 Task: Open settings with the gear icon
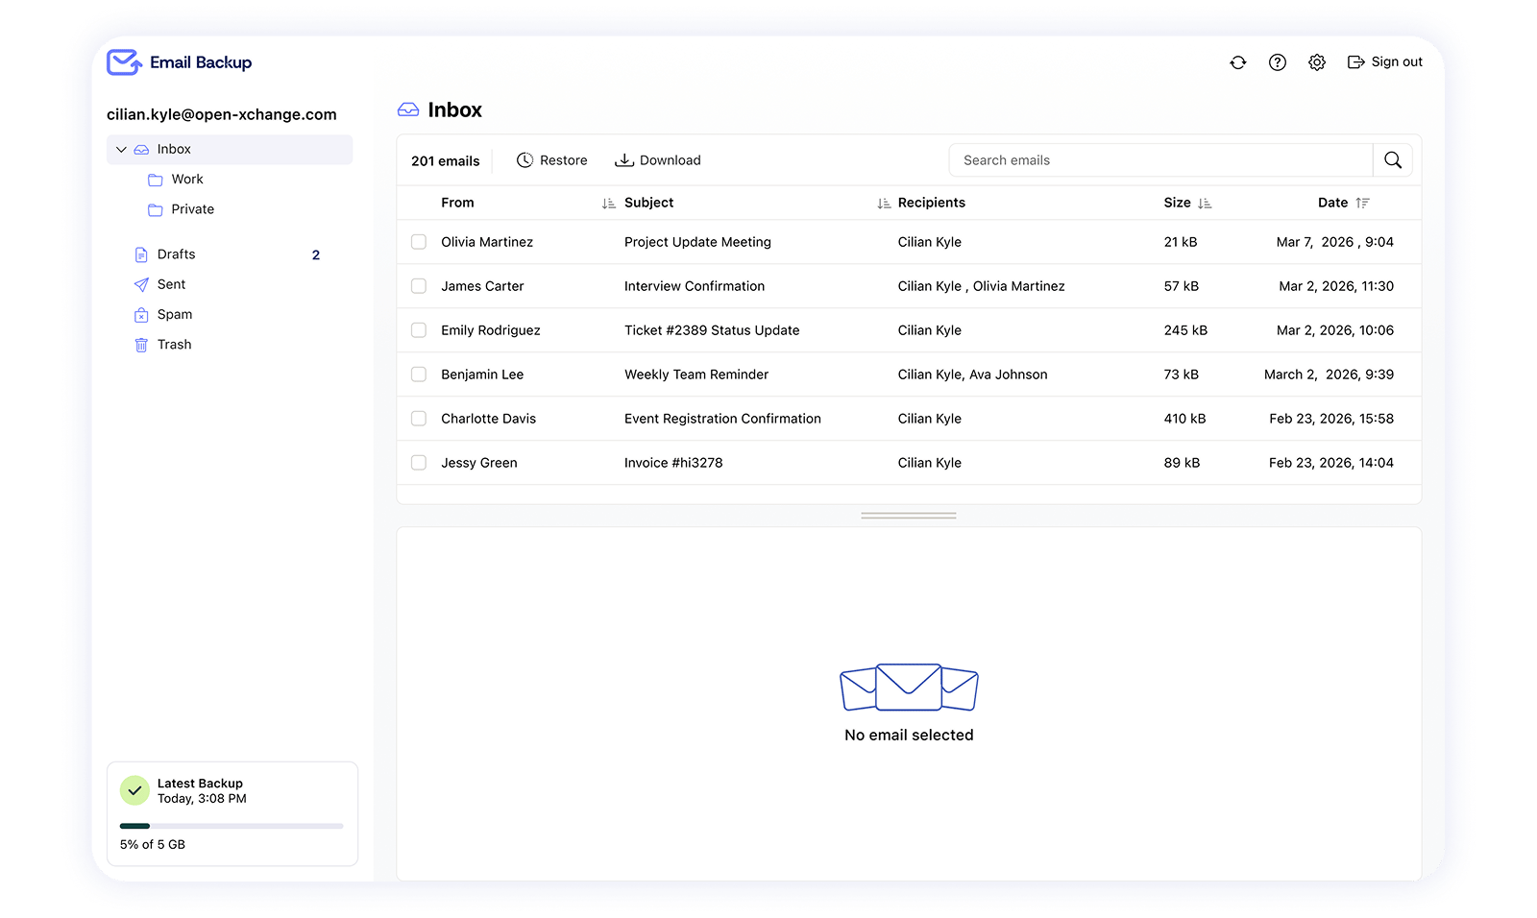click(x=1316, y=62)
